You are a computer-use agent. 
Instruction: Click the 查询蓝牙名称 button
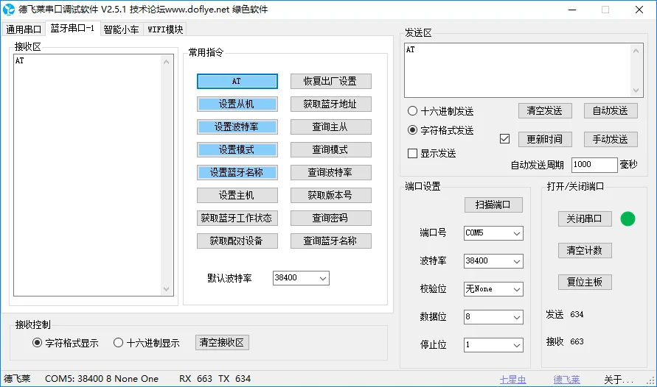click(x=330, y=241)
